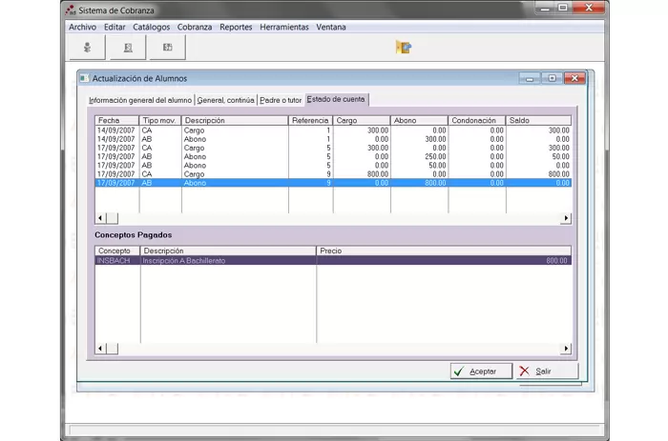Switch to the Padre o tutor tab
This screenshot has height=441, width=668.
point(281,99)
